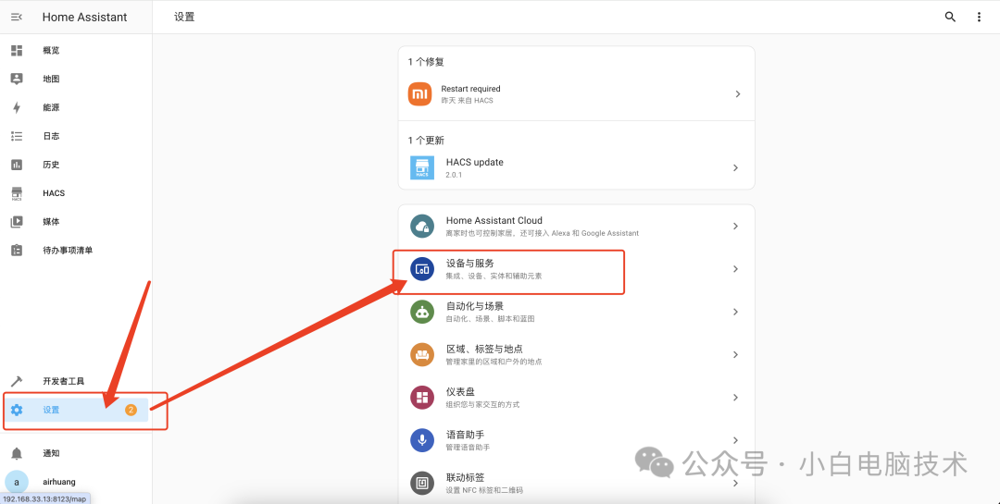Click the search magnifier icon

pos(950,18)
